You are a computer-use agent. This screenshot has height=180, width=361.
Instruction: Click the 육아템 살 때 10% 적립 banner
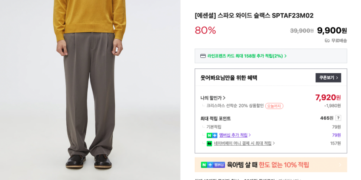click(271, 165)
